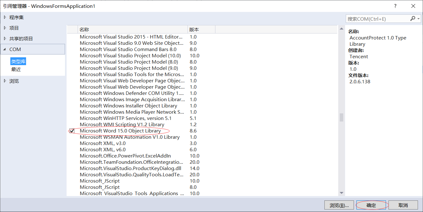Select Microsoft WSMAN Automation V1.0 Library
423x212 pixels.
point(202,137)
